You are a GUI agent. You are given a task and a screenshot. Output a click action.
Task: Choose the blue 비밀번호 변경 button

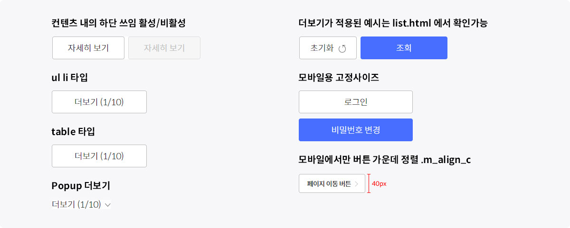[356, 130]
